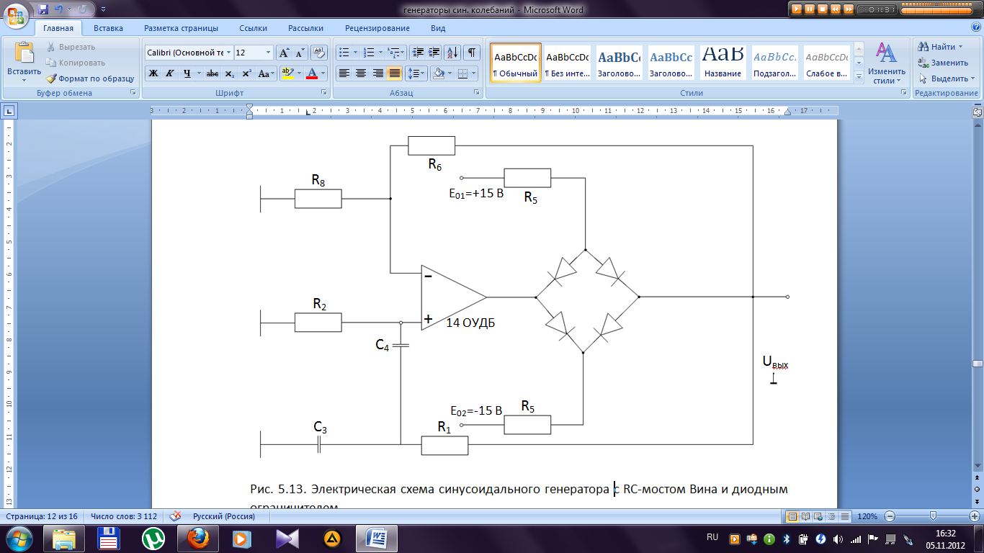The height and width of the screenshot is (553, 984).
Task: Open the font size dropdown showing 12
Action: [x=269, y=53]
